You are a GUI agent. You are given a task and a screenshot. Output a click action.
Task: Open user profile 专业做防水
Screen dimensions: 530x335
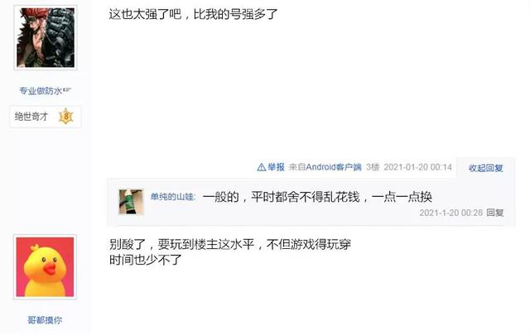(41, 91)
